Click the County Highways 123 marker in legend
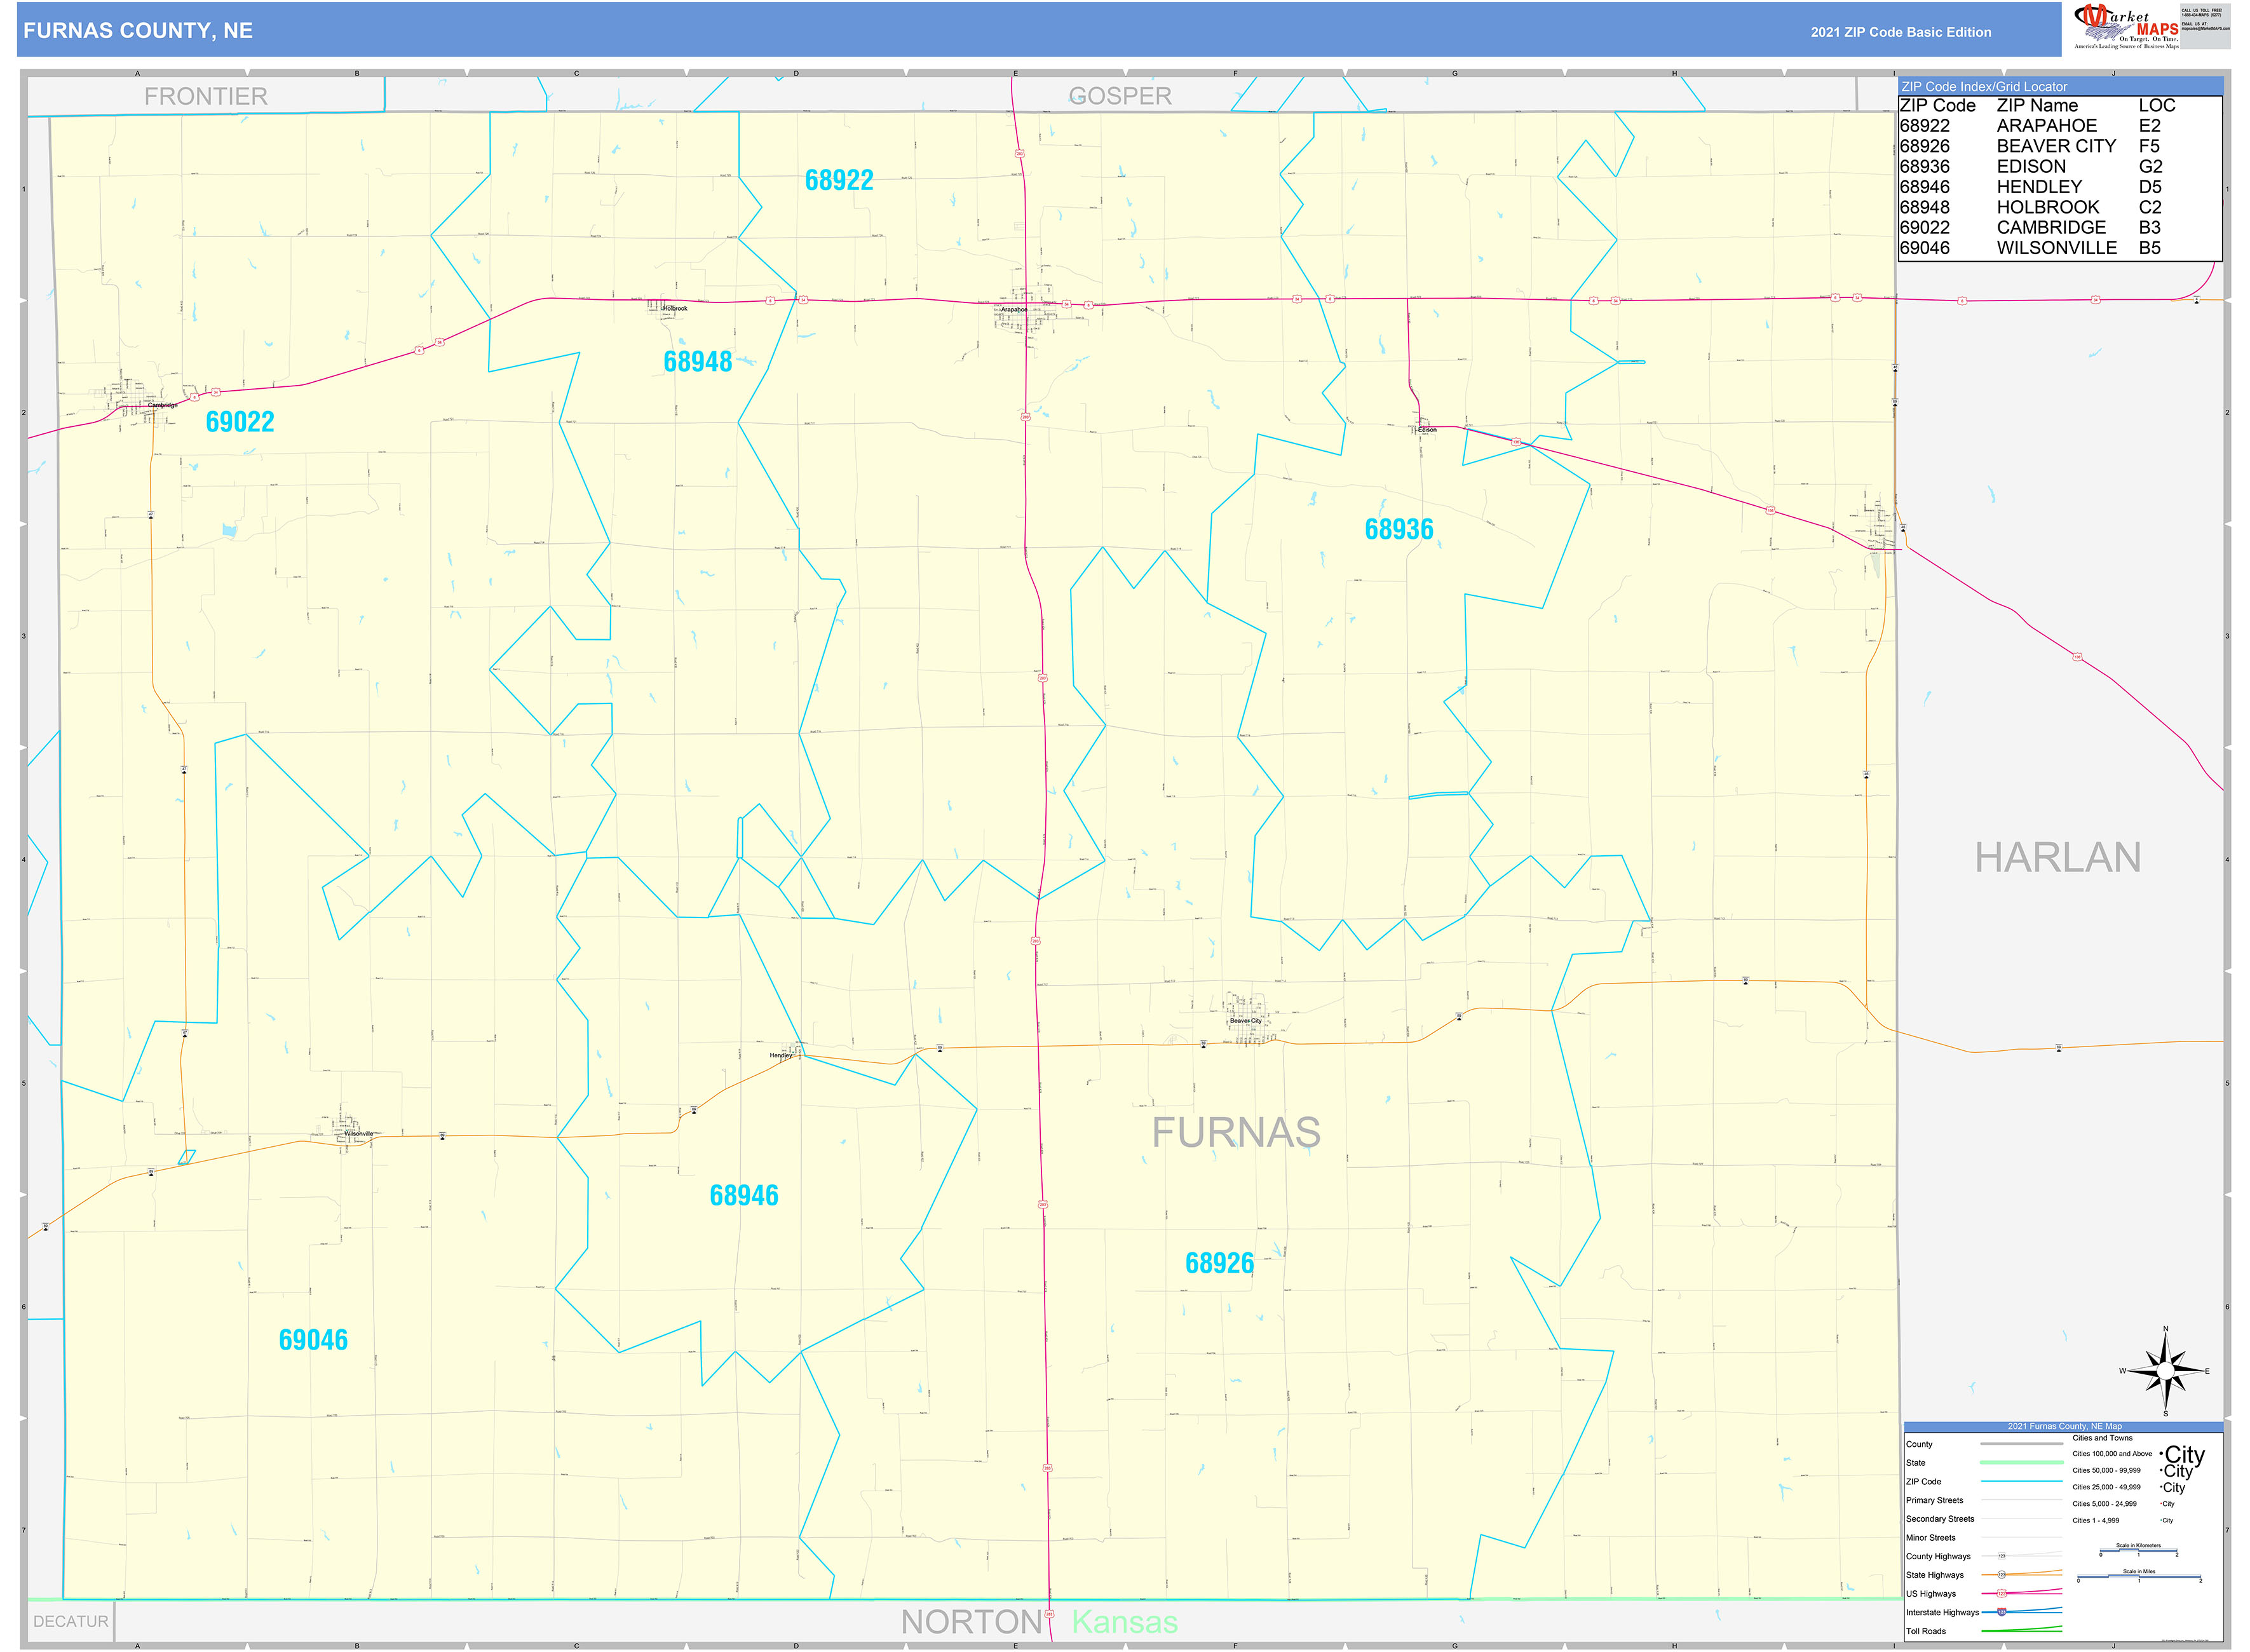This screenshot has width=2250, height=1652. point(2001,1556)
